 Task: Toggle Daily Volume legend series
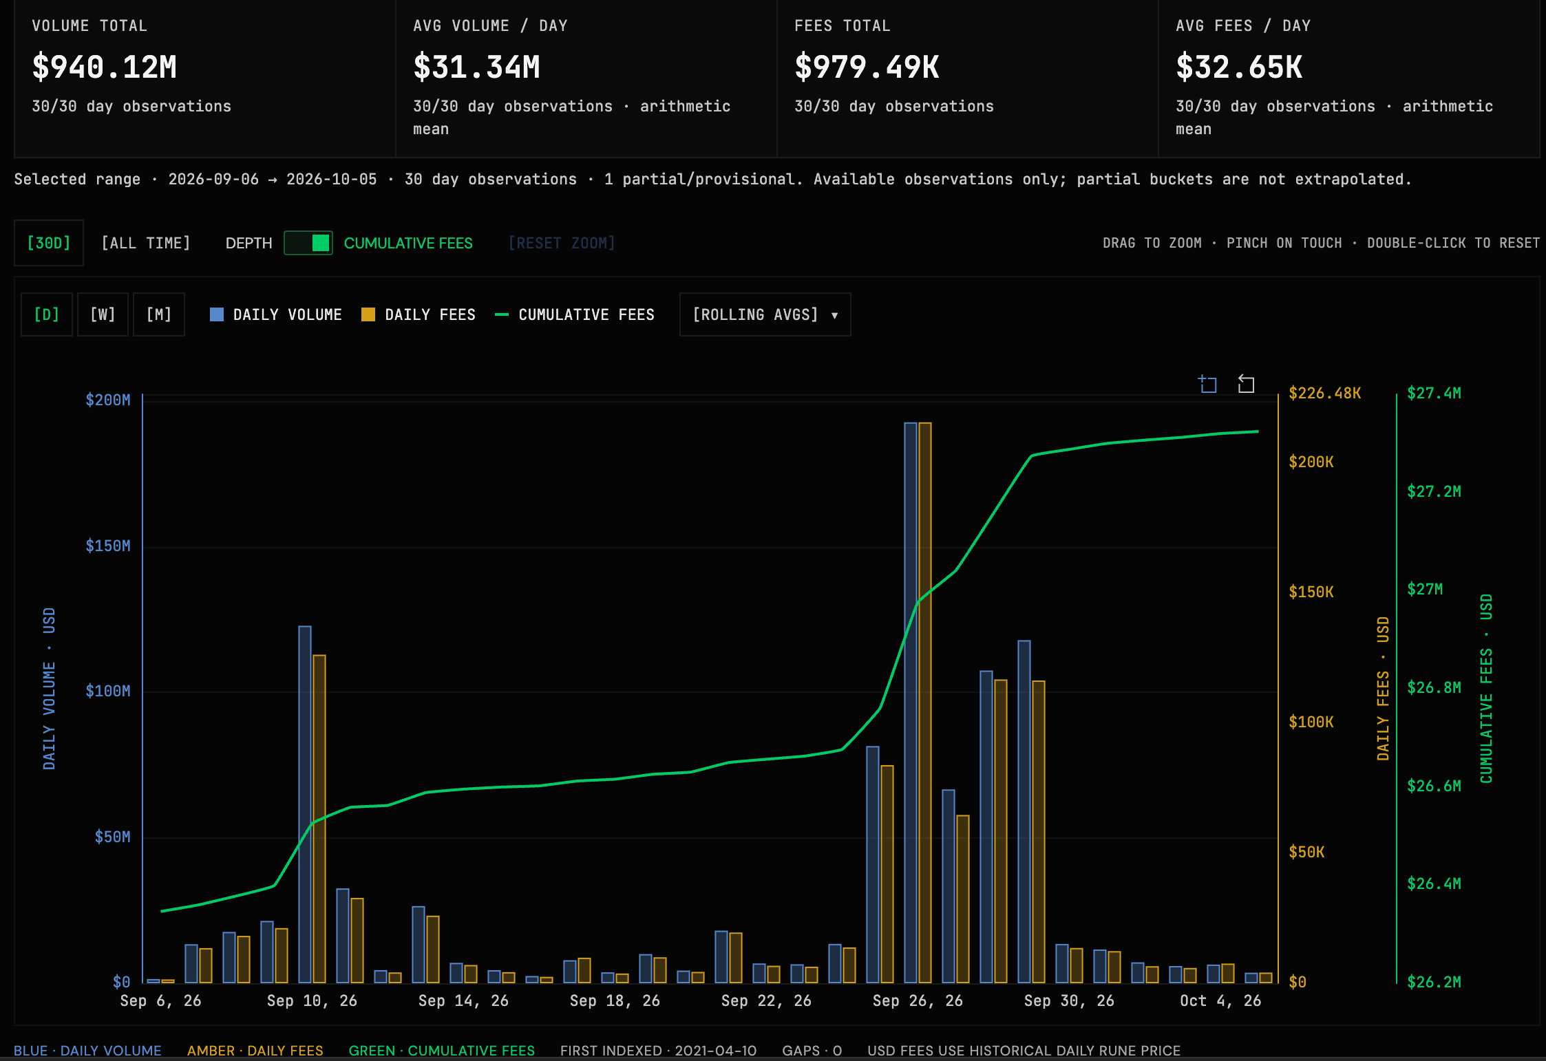(276, 314)
